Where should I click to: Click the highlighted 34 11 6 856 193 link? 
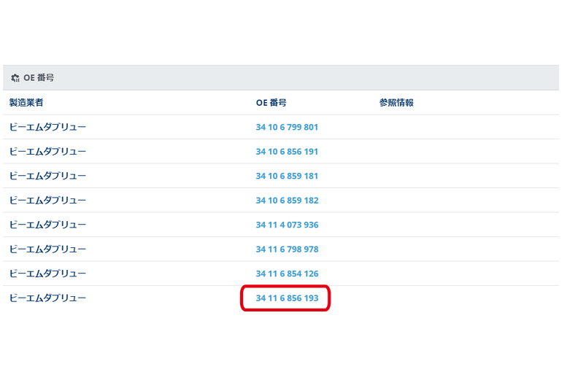click(x=287, y=298)
